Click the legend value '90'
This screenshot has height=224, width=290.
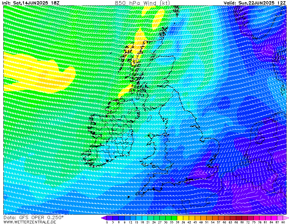coord(283,222)
